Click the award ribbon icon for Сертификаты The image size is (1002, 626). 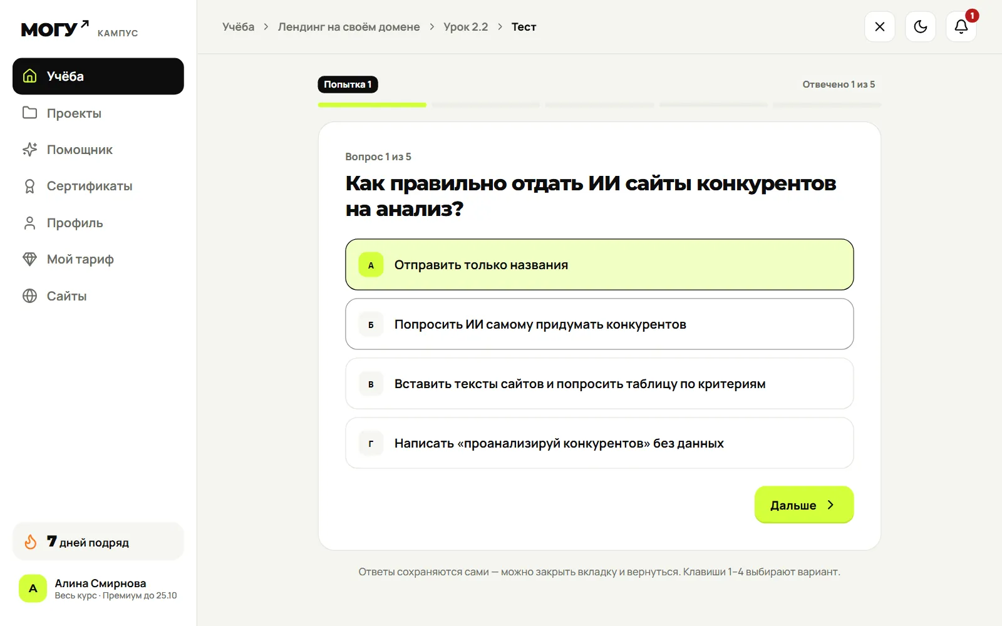pos(29,186)
